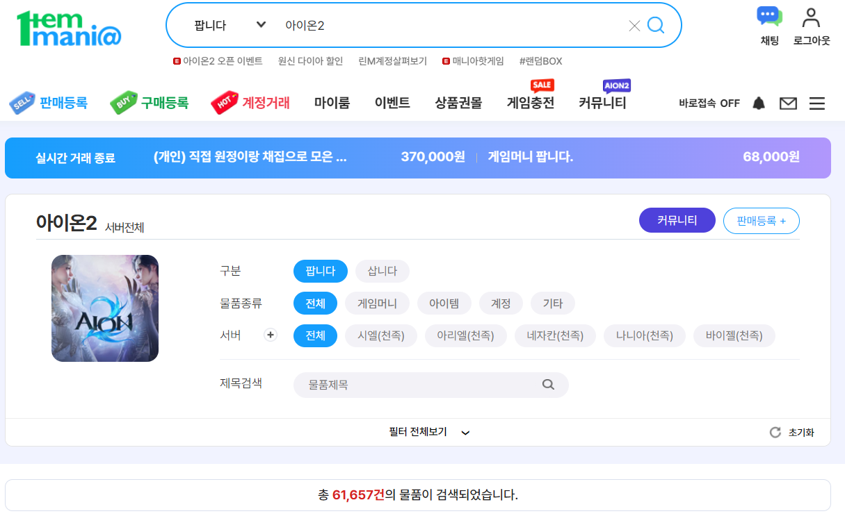Open #랜덤BOX link

click(x=540, y=61)
